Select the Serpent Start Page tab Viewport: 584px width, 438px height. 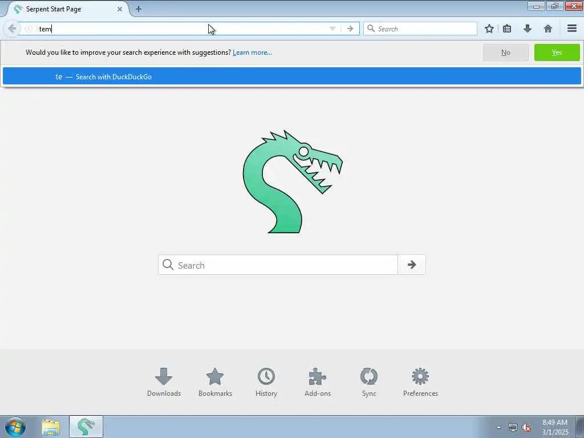pos(67,9)
